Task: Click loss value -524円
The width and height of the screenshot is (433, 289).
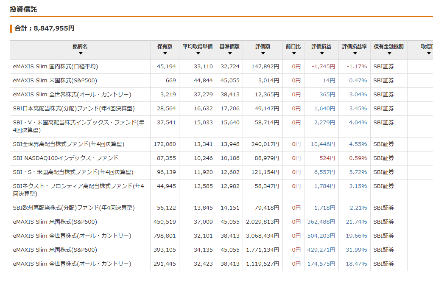Action: click(x=326, y=158)
